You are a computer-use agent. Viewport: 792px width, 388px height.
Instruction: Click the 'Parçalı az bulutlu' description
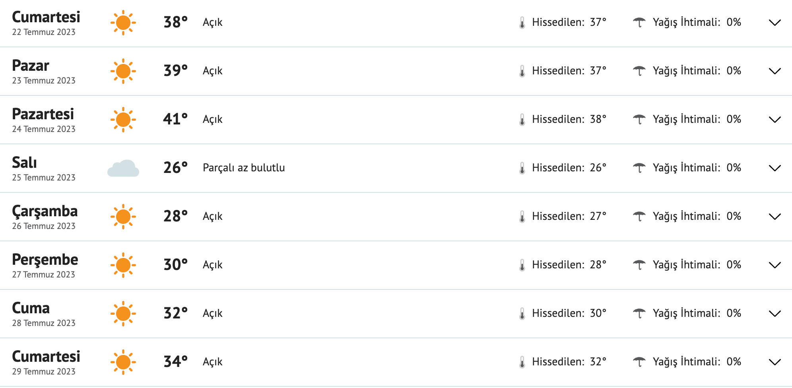[244, 168]
